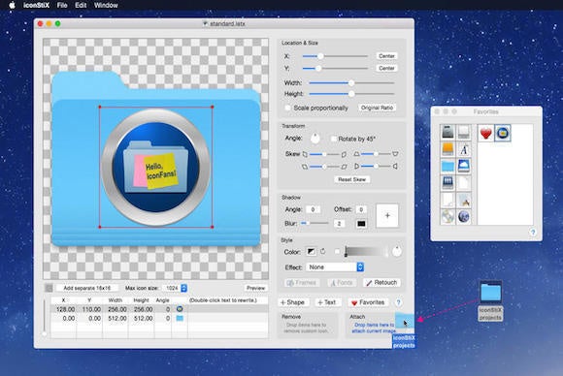Enable Scale proportionally checkbox

tap(287, 108)
